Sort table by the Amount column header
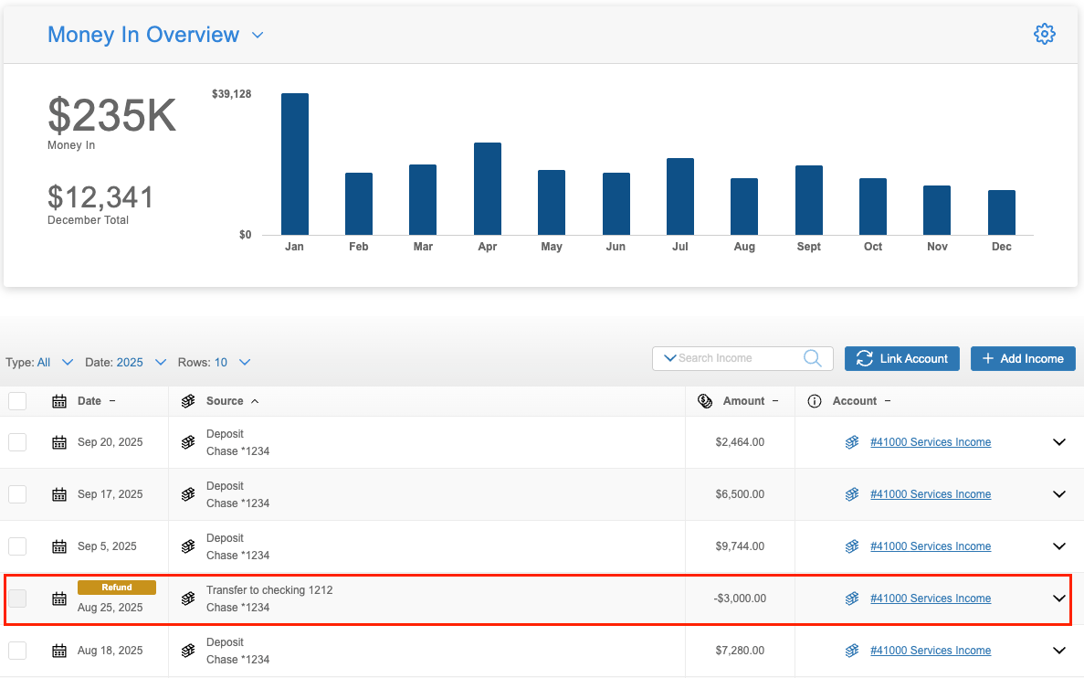This screenshot has height=678, width=1084. pos(743,401)
